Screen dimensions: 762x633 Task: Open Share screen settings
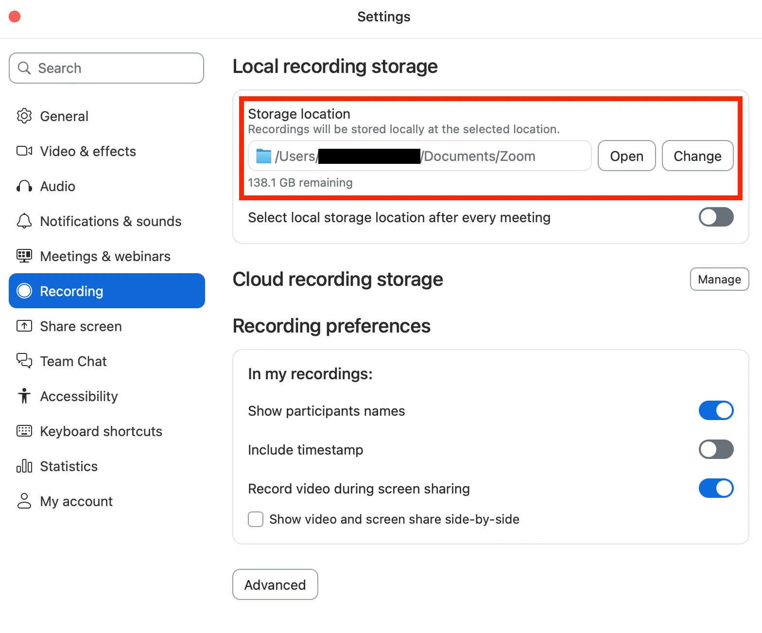pyautogui.click(x=107, y=326)
